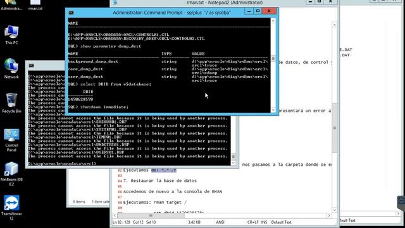This screenshot has height=228, width=405.
Task: Open the Recycle Bin desktop icon
Action: (x=11, y=103)
